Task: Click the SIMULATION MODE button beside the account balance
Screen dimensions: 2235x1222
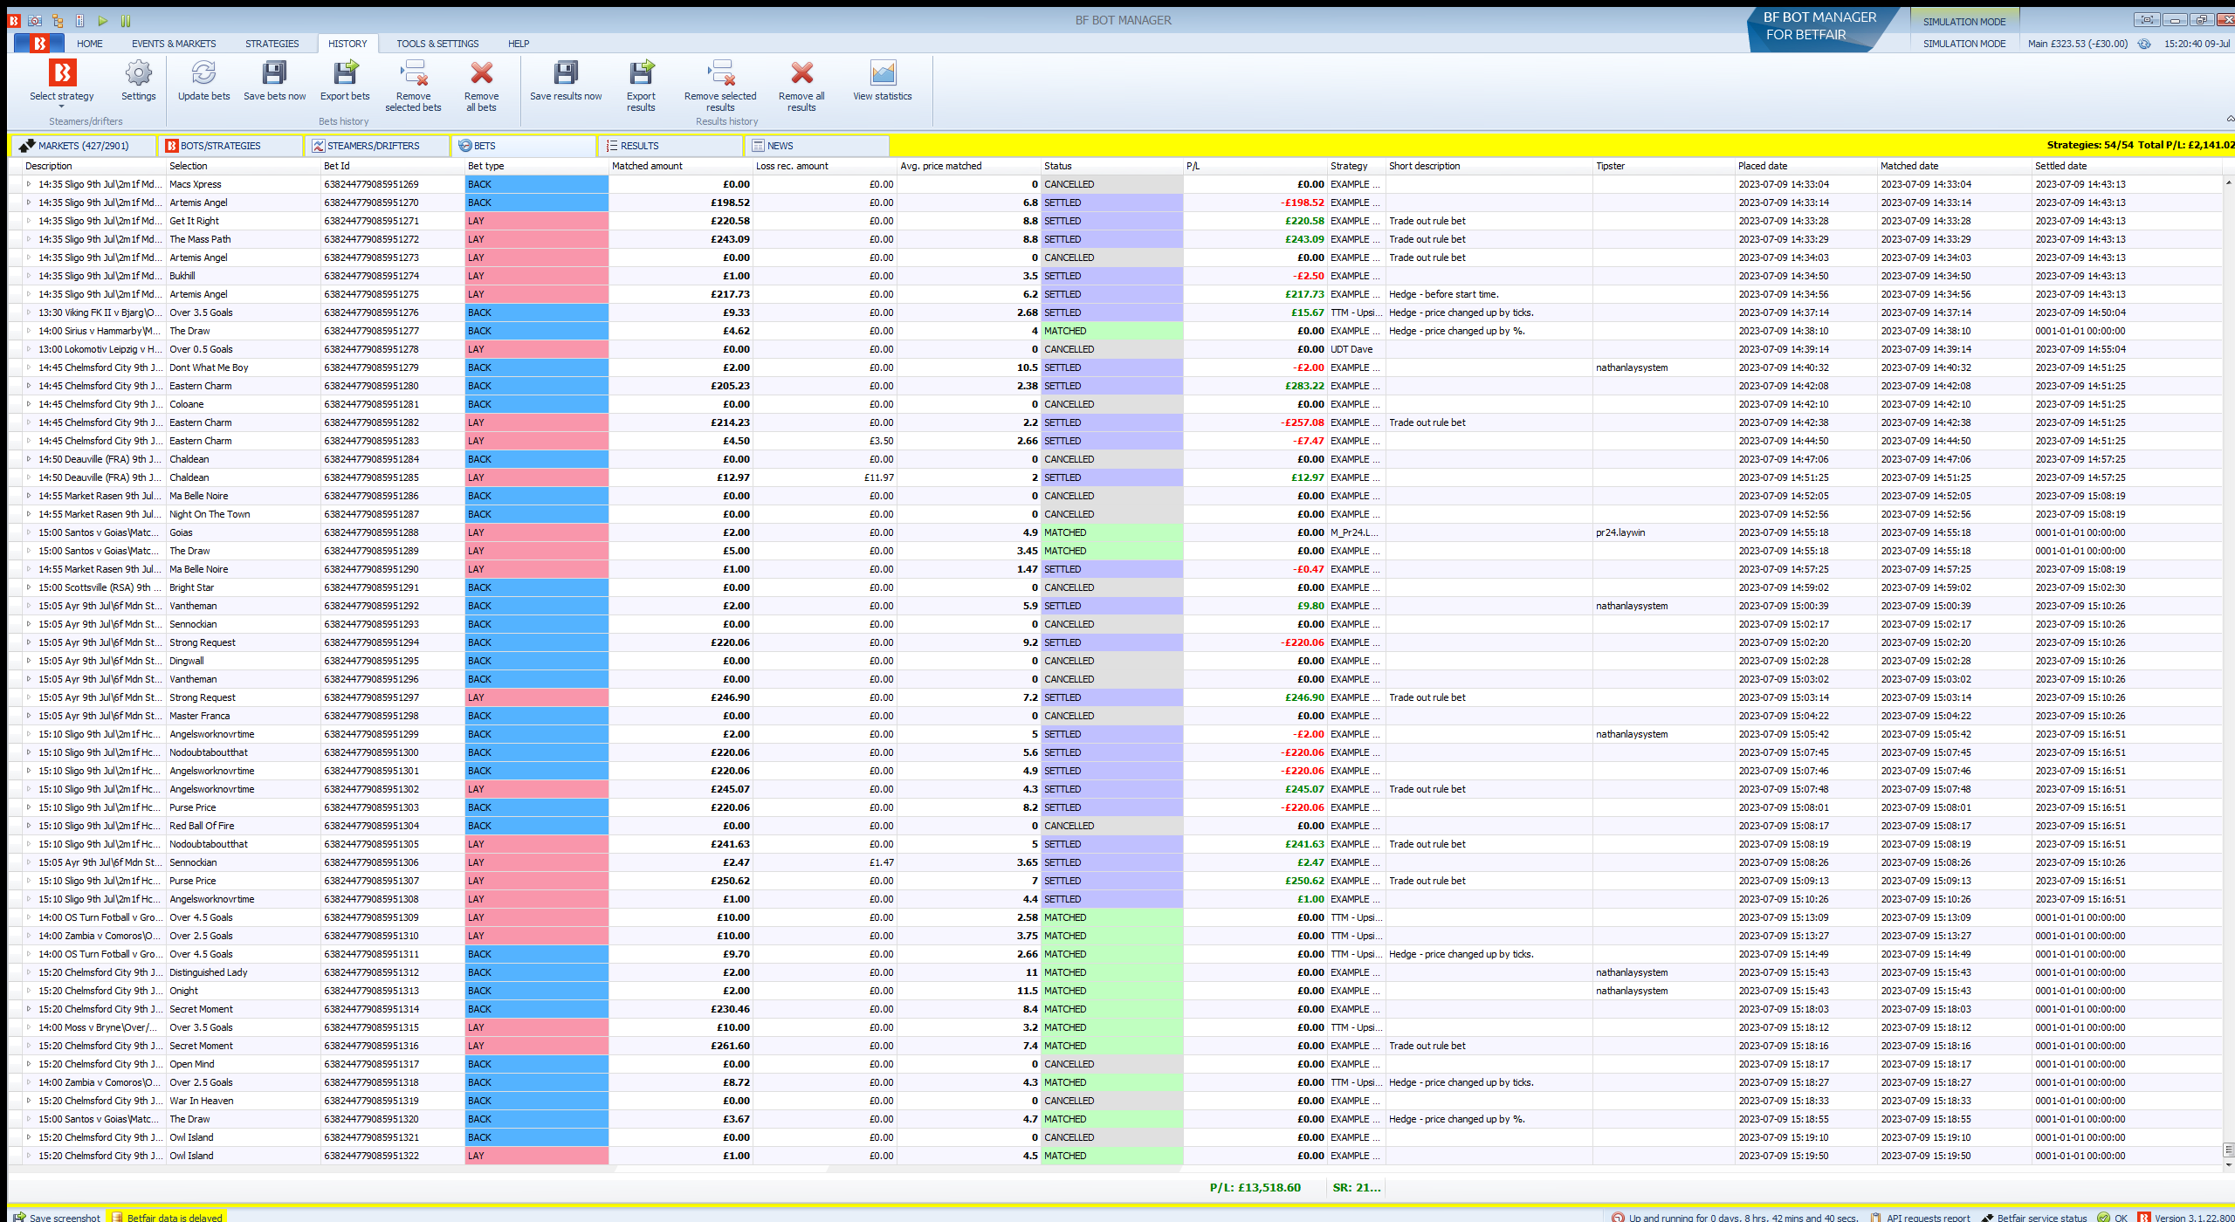Action: click(x=1964, y=44)
